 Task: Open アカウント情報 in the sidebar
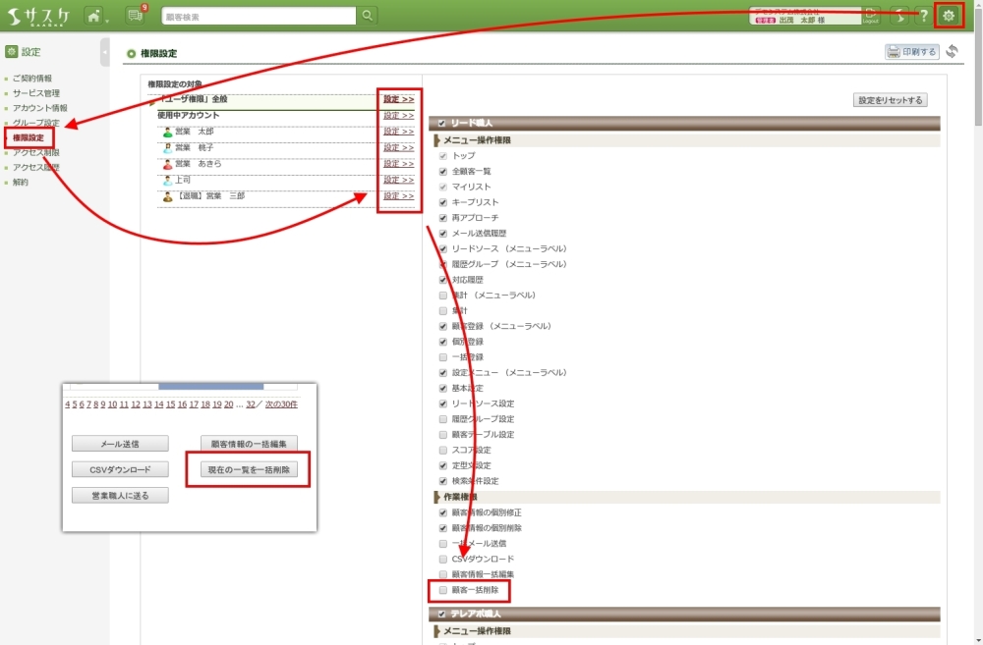pos(39,108)
